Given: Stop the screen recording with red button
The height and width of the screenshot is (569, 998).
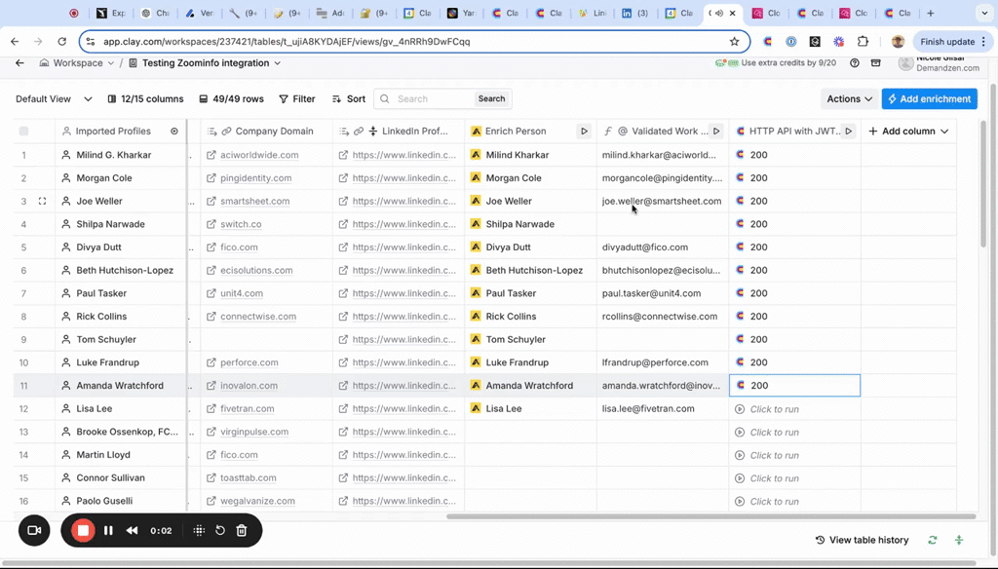Looking at the screenshot, I should pyautogui.click(x=83, y=531).
